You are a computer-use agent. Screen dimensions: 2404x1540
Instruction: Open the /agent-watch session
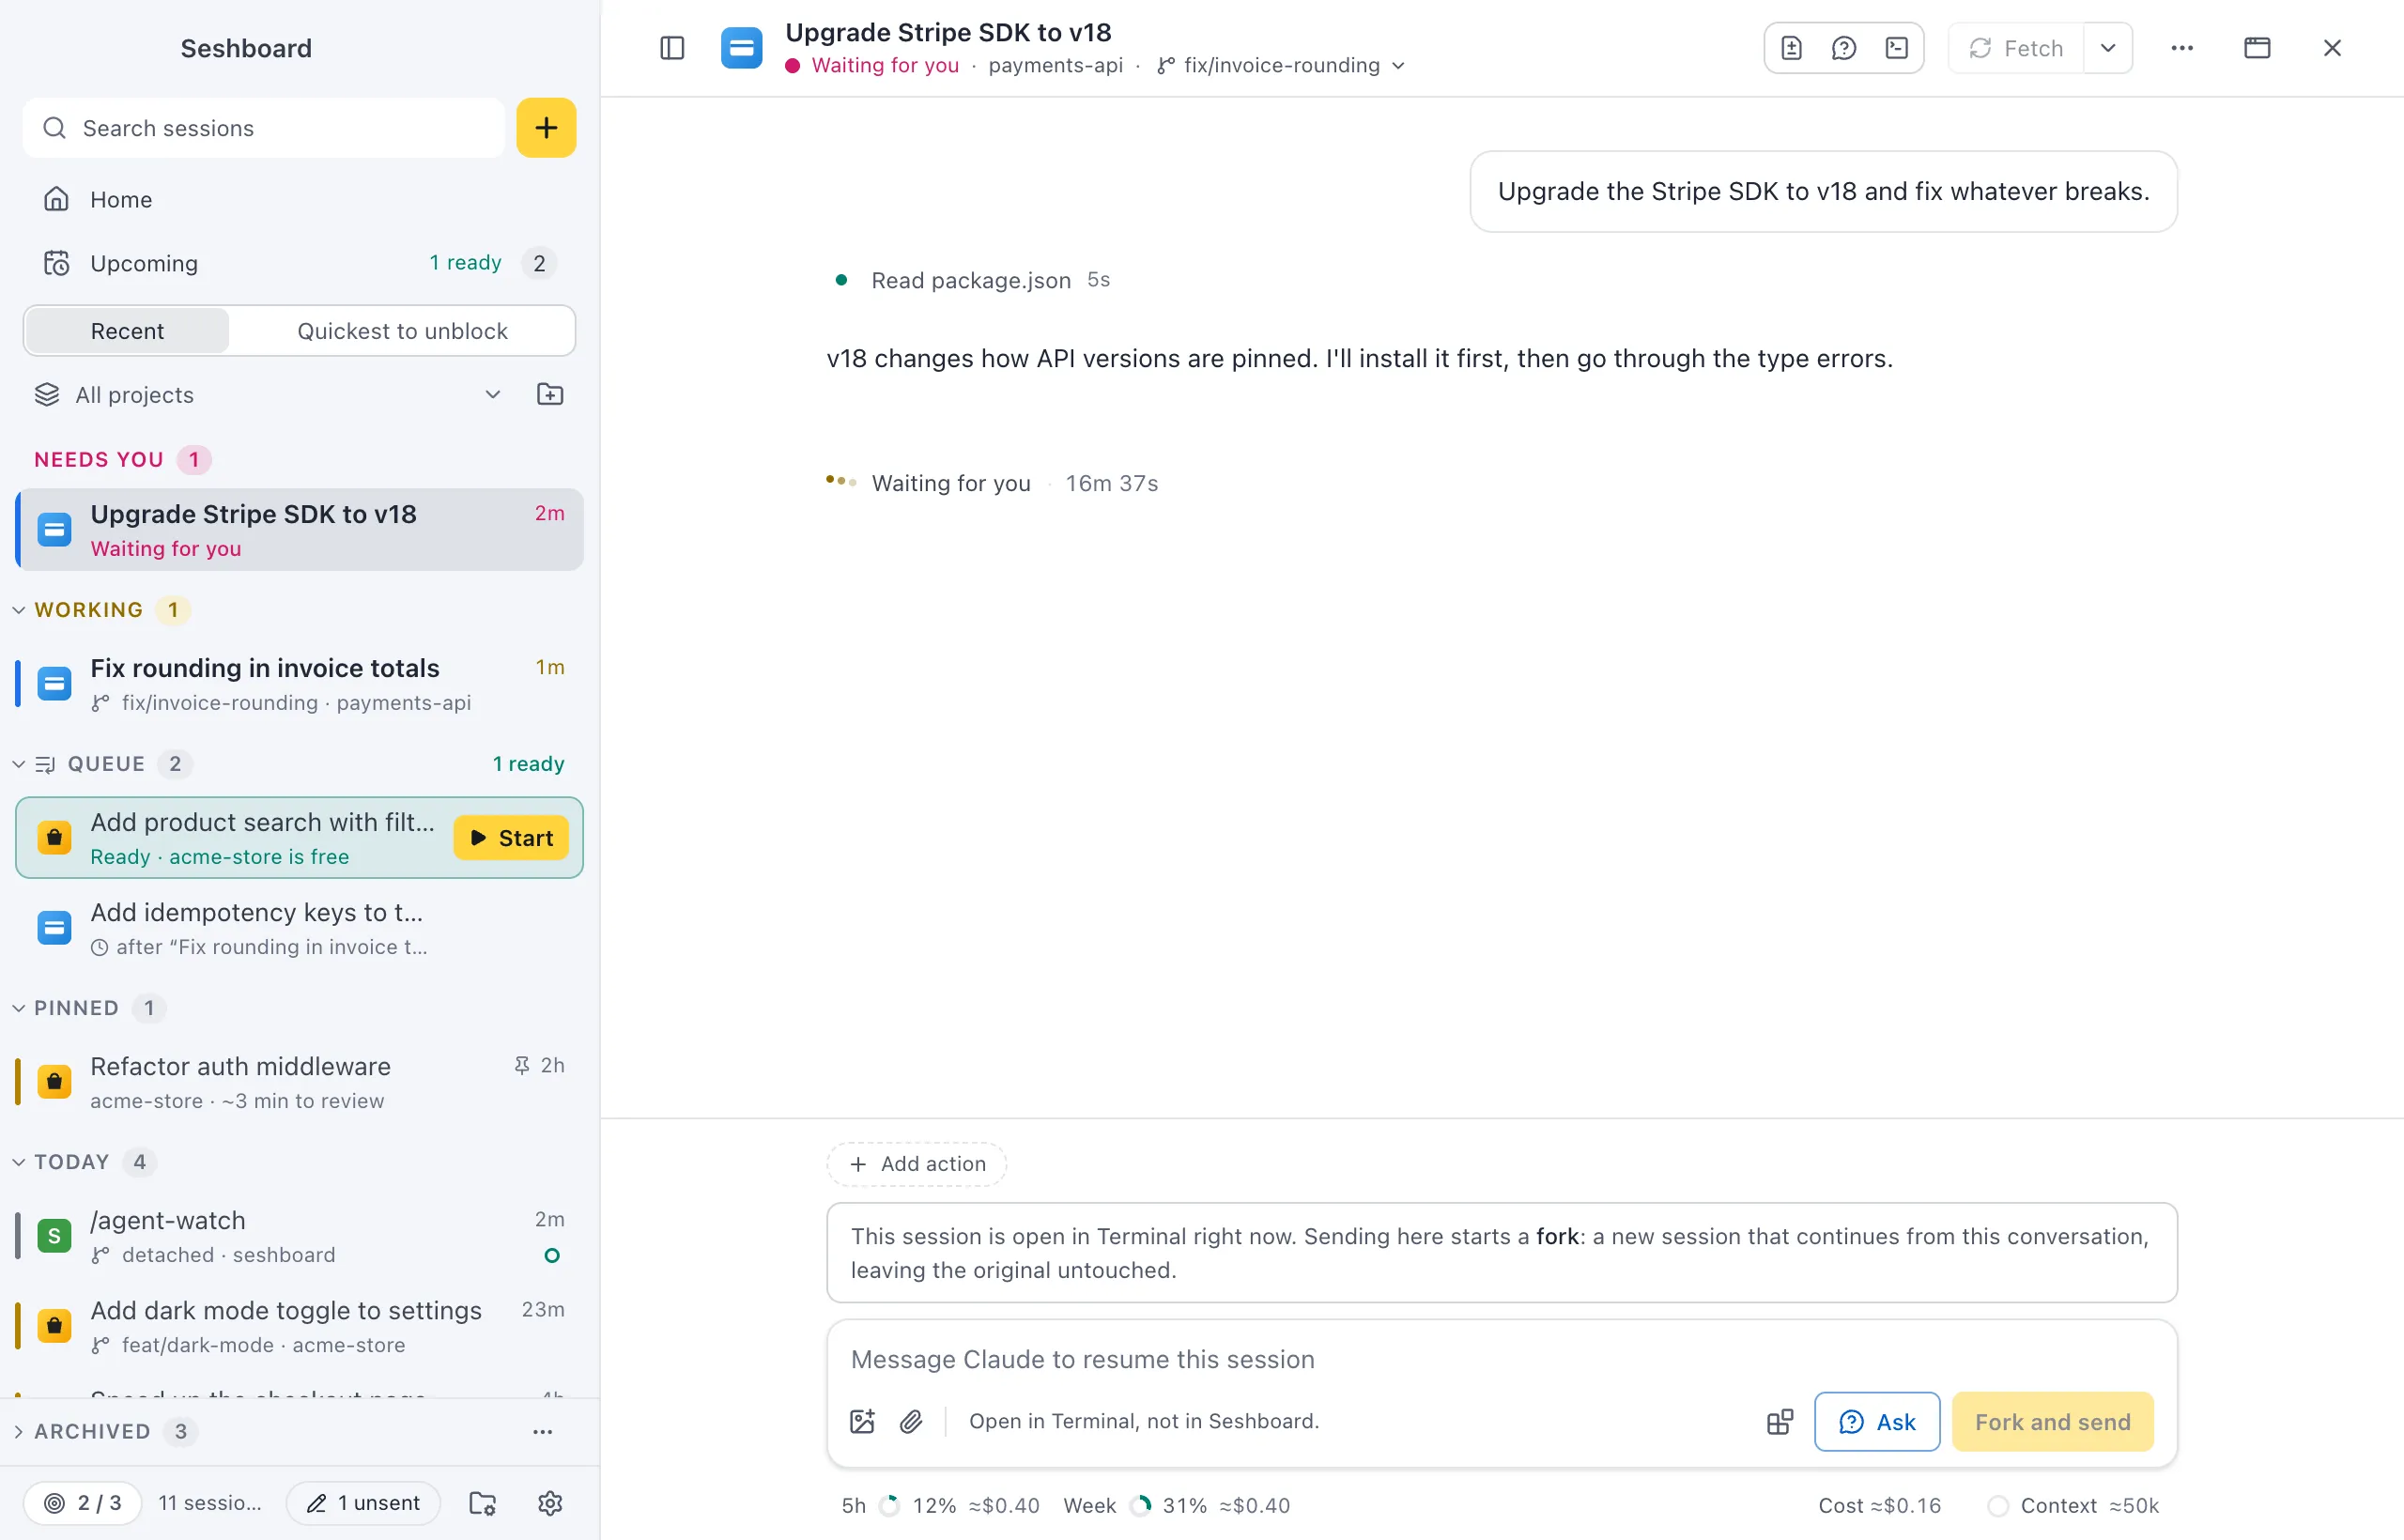[x=300, y=1236]
